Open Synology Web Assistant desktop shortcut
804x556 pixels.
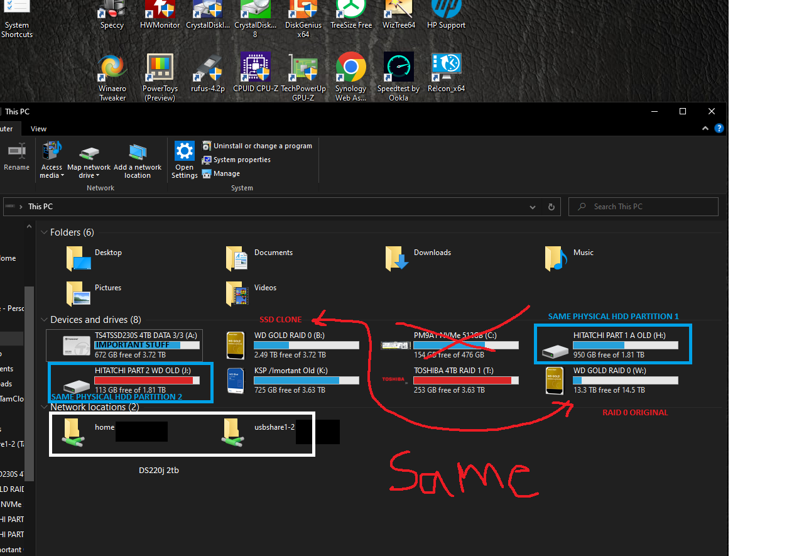point(350,77)
